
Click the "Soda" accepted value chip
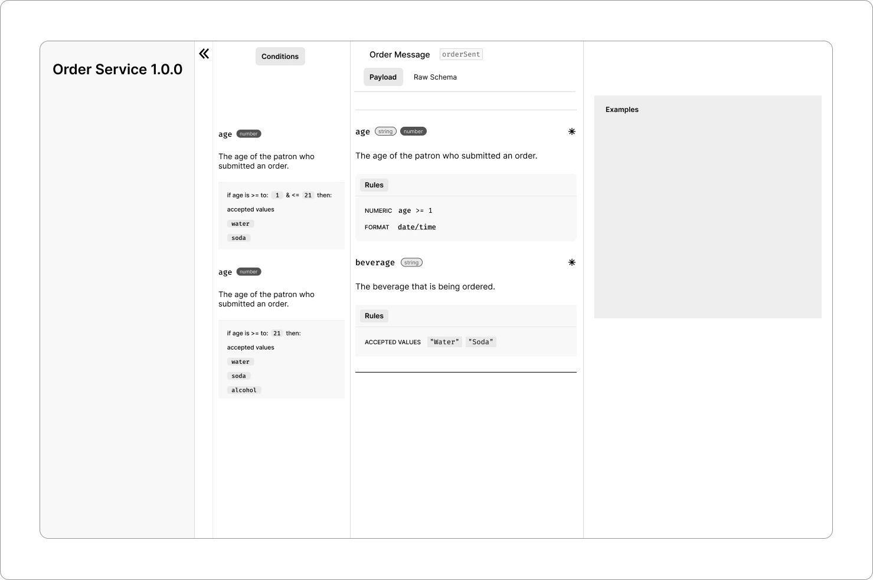481,342
